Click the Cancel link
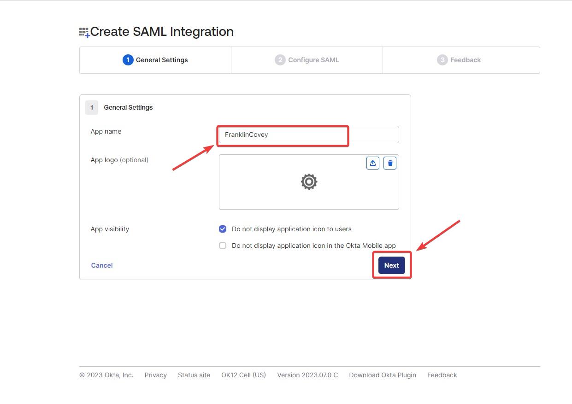Screen dimensions: 572x404 102,265
